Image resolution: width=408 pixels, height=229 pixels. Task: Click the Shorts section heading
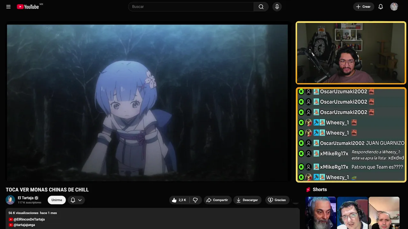(x=320, y=190)
